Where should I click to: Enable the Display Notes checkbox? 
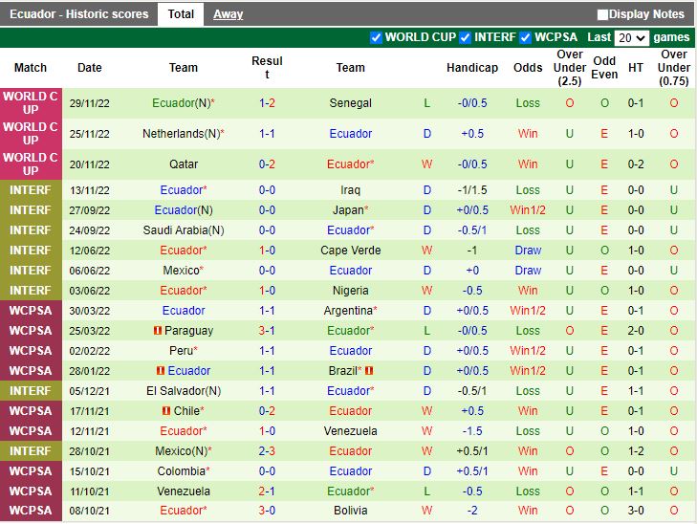[x=602, y=14]
